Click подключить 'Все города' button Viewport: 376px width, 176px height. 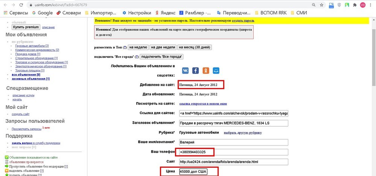(x=161, y=57)
